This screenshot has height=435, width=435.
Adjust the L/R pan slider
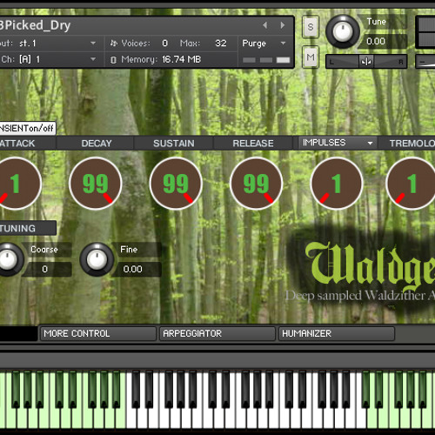point(366,62)
